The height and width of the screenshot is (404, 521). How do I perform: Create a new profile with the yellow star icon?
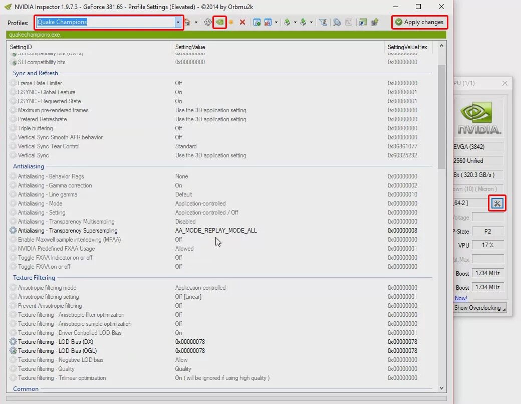[231, 22]
